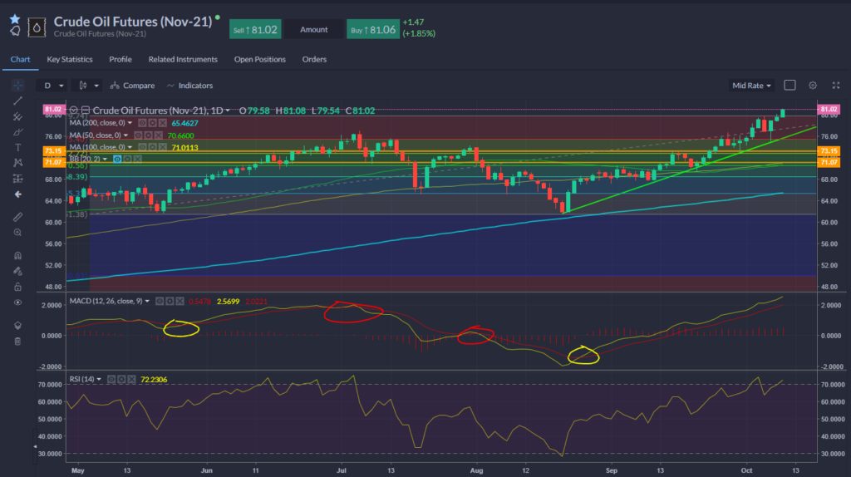Viewport: 851px width, 477px height.
Task: Click the Buy 81.06 button
Action: point(371,29)
